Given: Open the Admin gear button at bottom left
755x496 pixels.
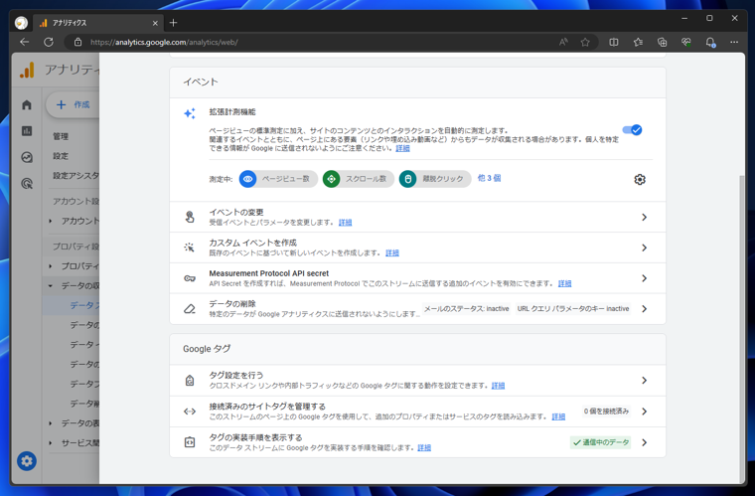Looking at the screenshot, I should tap(27, 461).
